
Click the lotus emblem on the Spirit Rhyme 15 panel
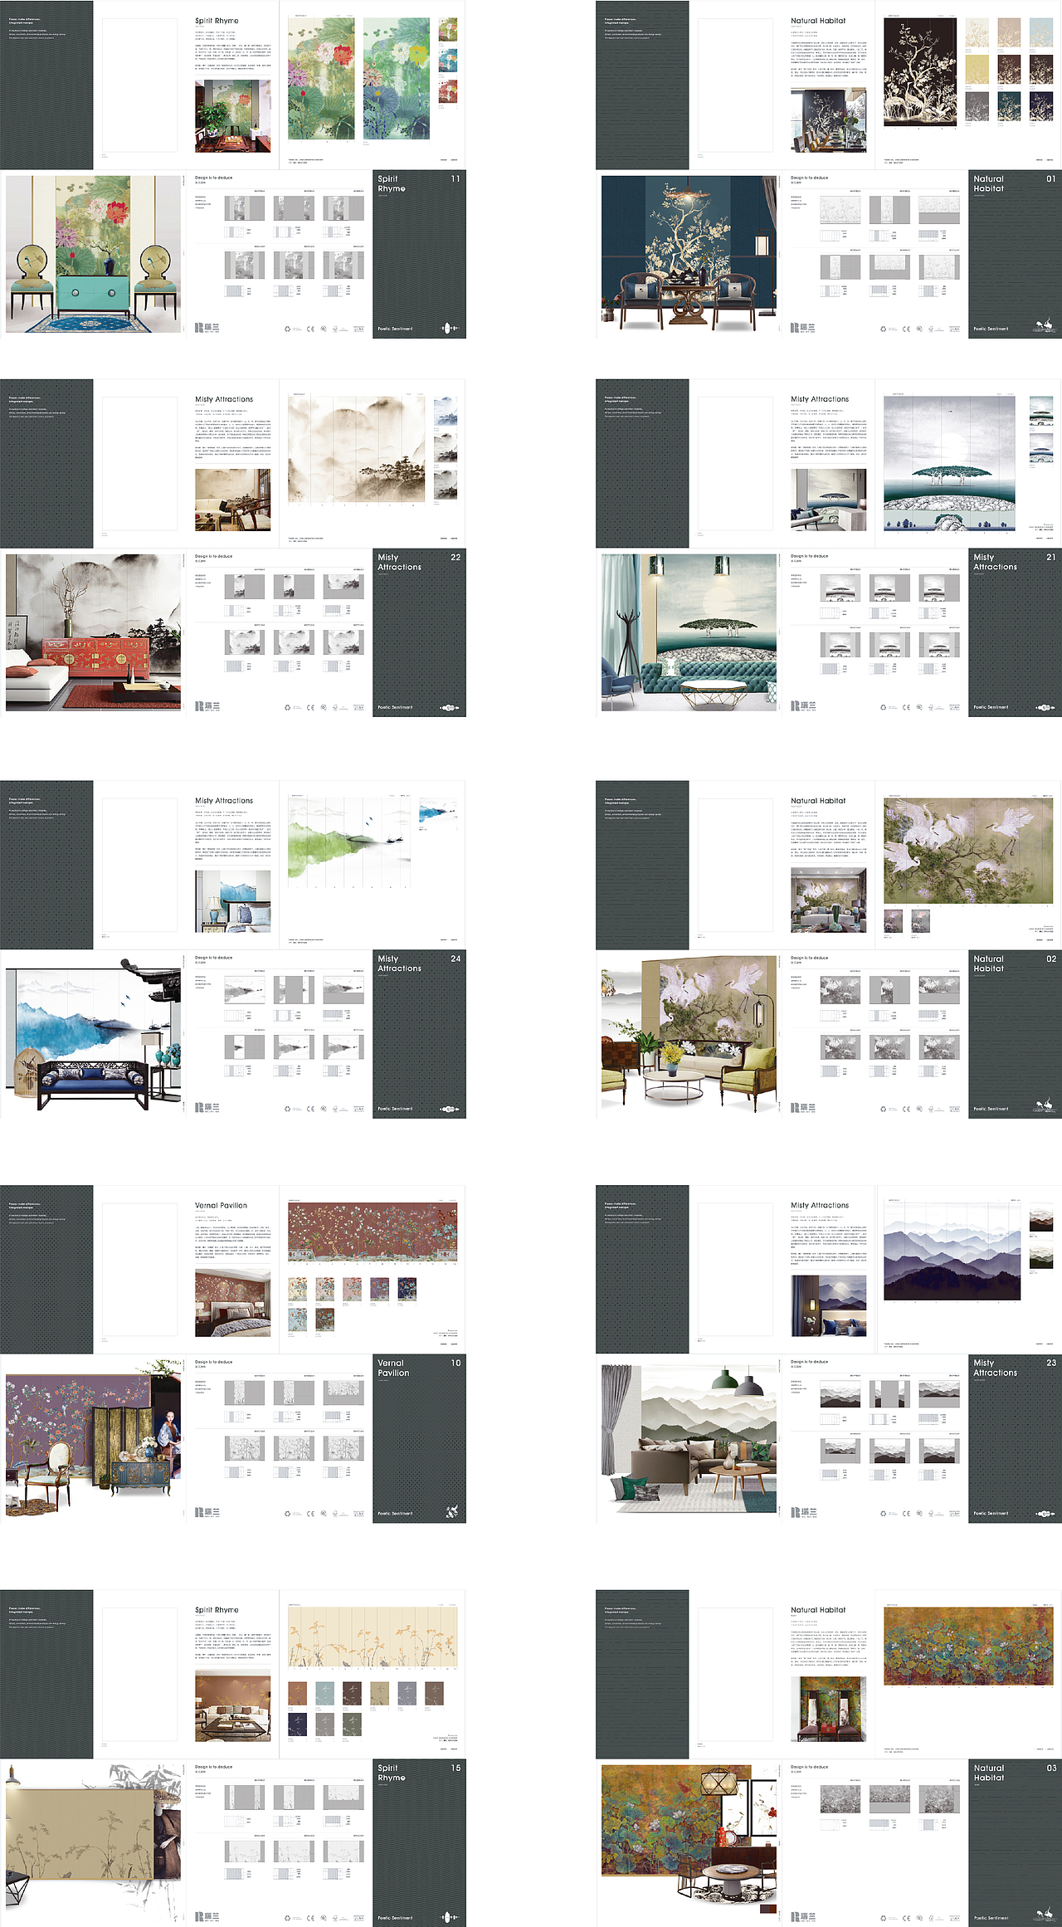tap(449, 1917)
